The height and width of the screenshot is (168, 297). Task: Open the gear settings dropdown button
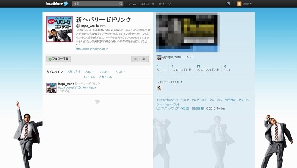144,59
